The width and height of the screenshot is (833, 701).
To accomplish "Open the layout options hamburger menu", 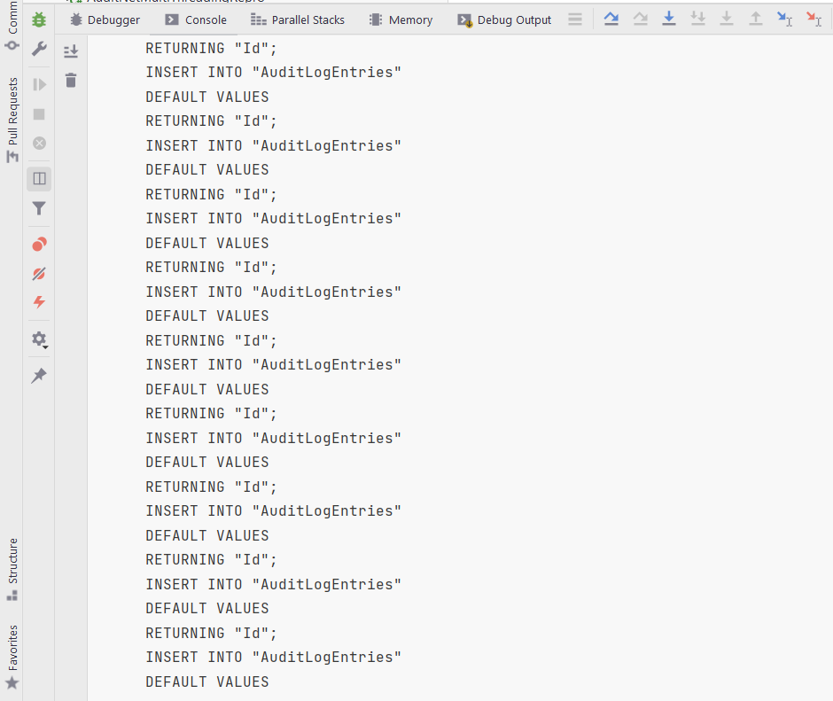I will (x=575, y=19).
